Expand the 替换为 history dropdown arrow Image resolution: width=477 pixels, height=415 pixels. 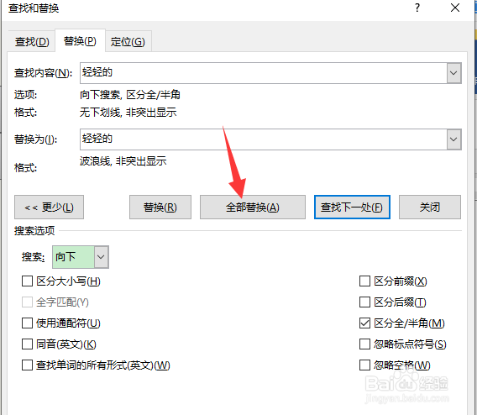[453, 139]
